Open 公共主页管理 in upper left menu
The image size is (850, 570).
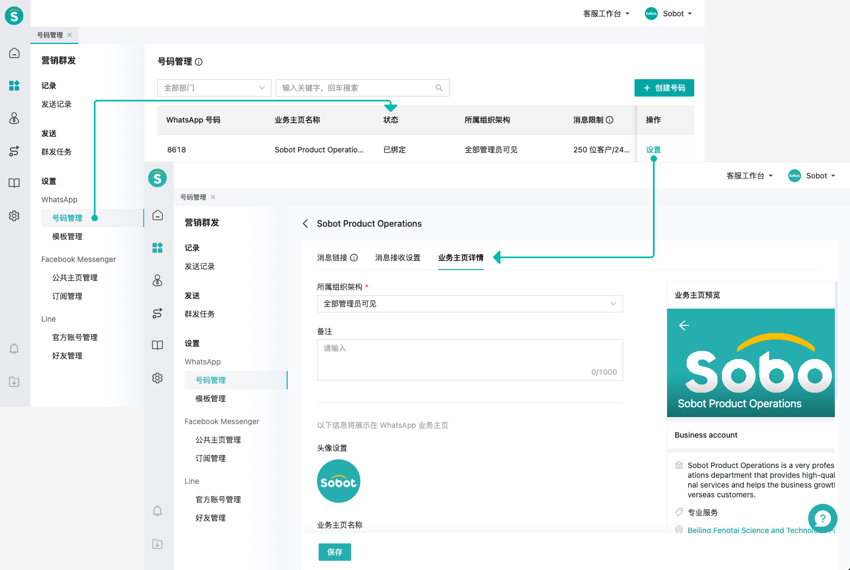(75, 278)
